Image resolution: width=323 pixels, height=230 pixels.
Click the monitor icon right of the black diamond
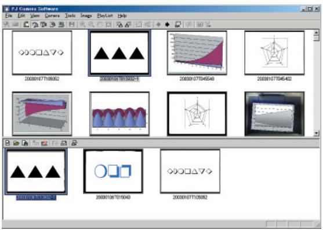click(178, 25)
